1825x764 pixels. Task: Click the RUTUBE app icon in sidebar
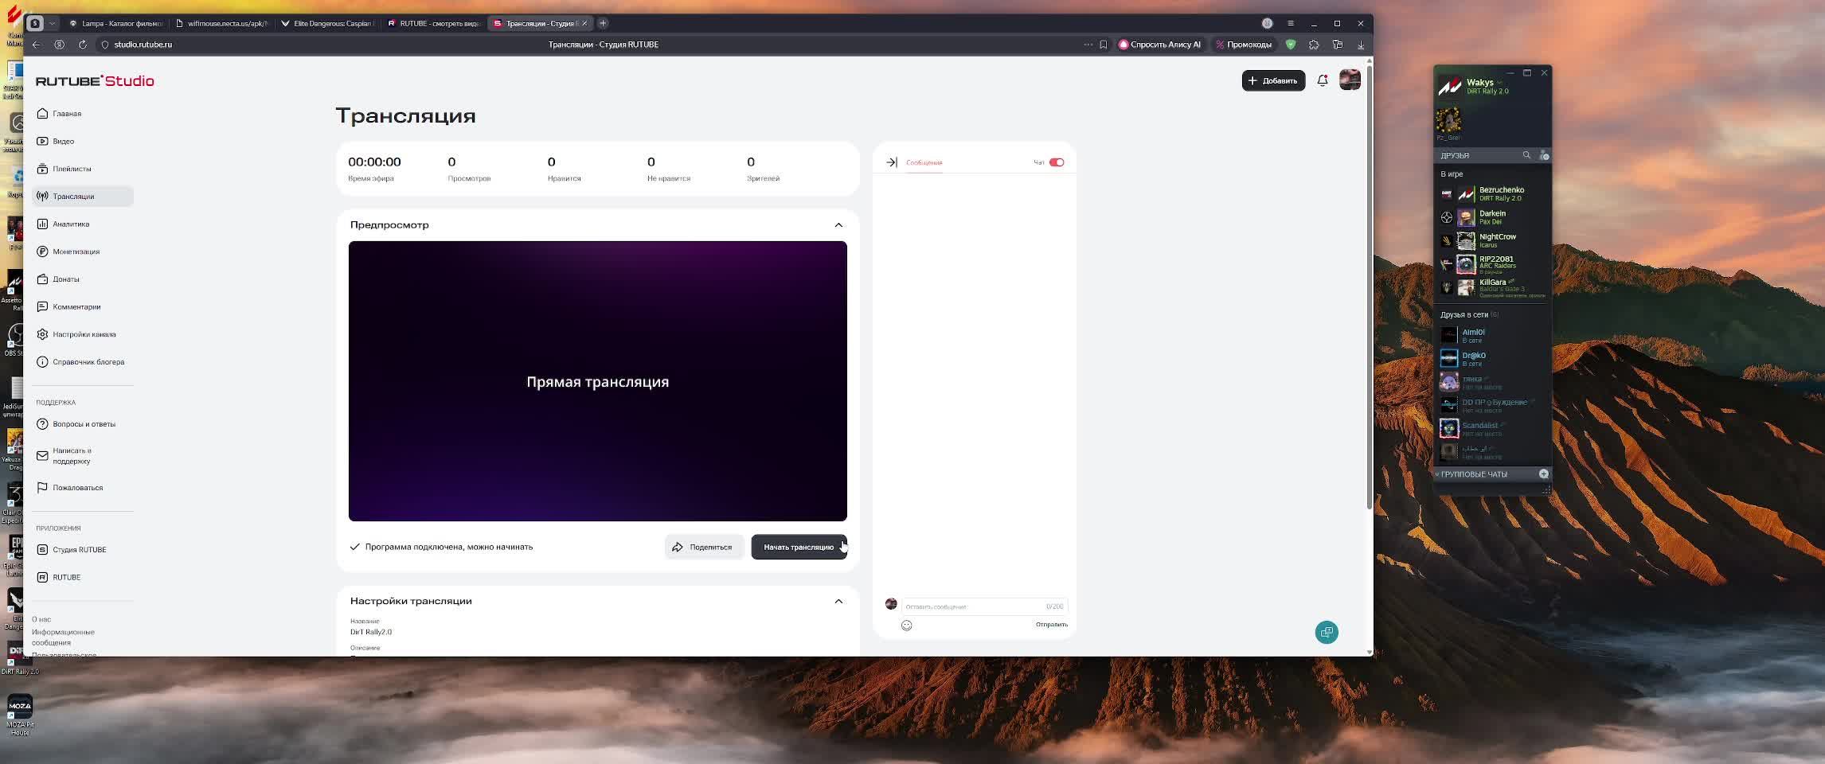pos(42,578)
